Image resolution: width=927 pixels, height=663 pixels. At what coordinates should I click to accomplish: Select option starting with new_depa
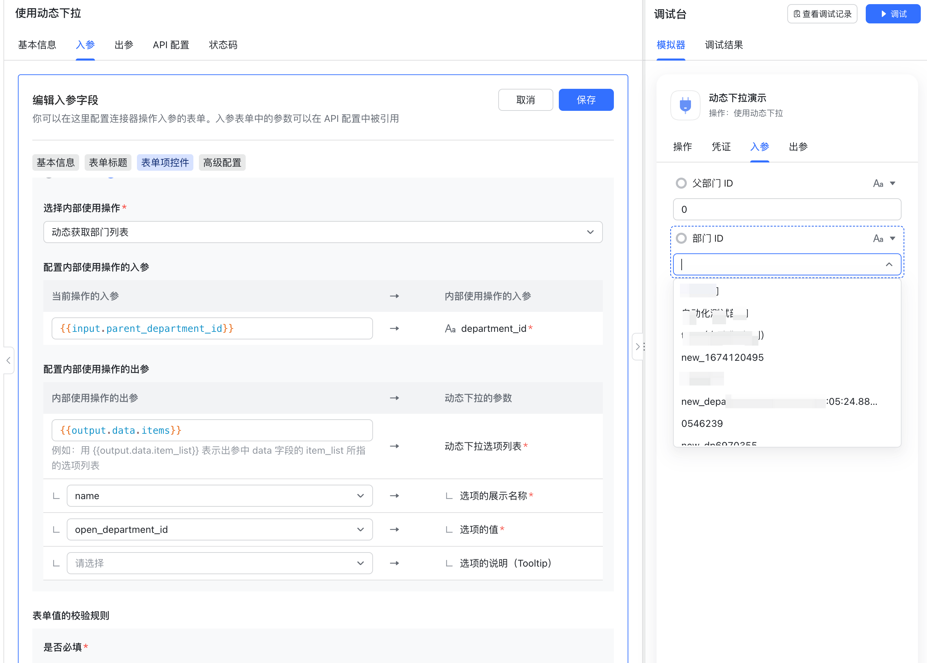pos(787,402)
